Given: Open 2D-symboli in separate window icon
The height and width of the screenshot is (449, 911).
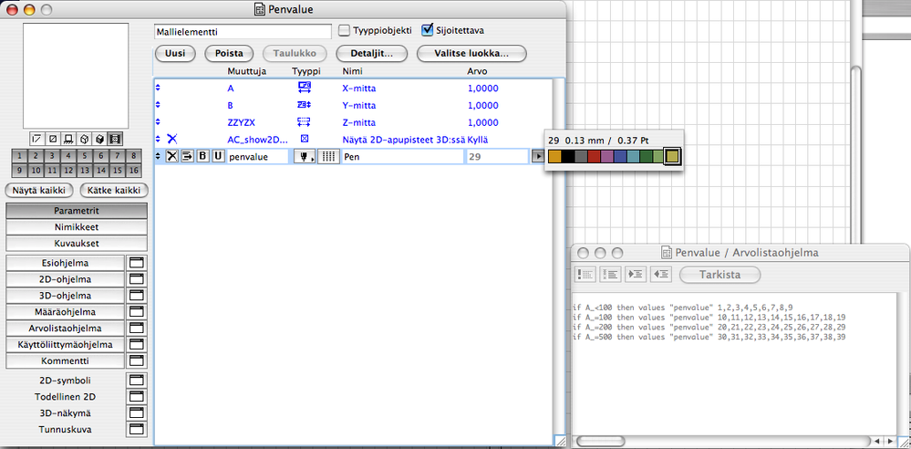Looking at the screenshot, I should [x=137, y=381].
